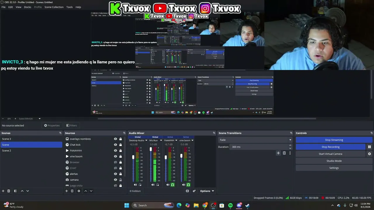
Task: Open the File menu
Action: (x=4, y=7)
